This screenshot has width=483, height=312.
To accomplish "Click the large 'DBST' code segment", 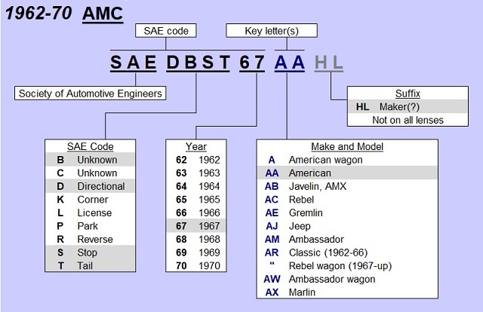I will (x=198, y=63).
